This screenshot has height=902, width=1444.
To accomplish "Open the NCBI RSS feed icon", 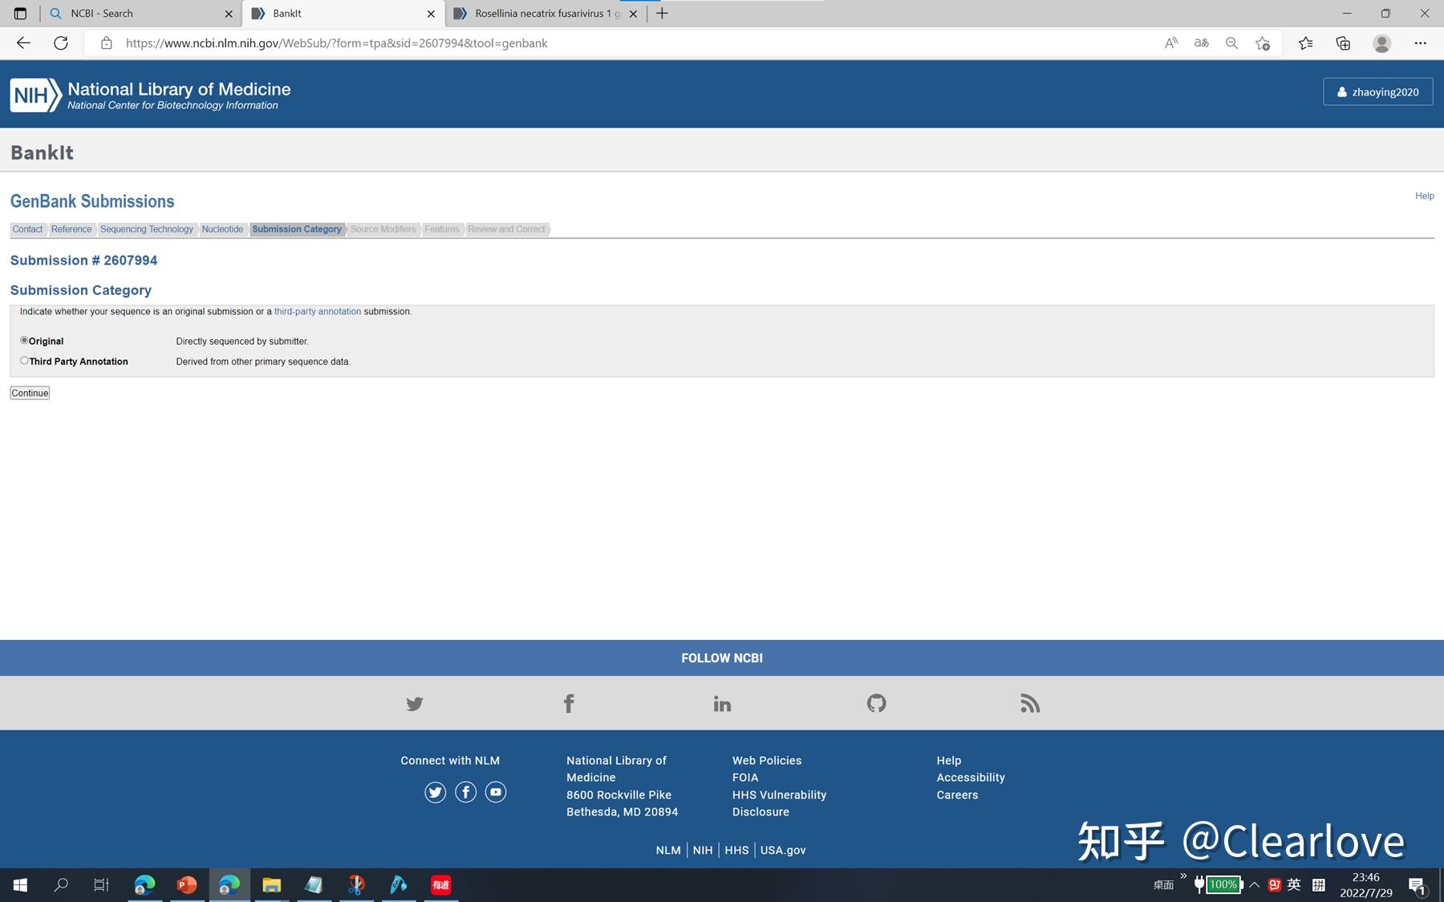I will 1030,703.
